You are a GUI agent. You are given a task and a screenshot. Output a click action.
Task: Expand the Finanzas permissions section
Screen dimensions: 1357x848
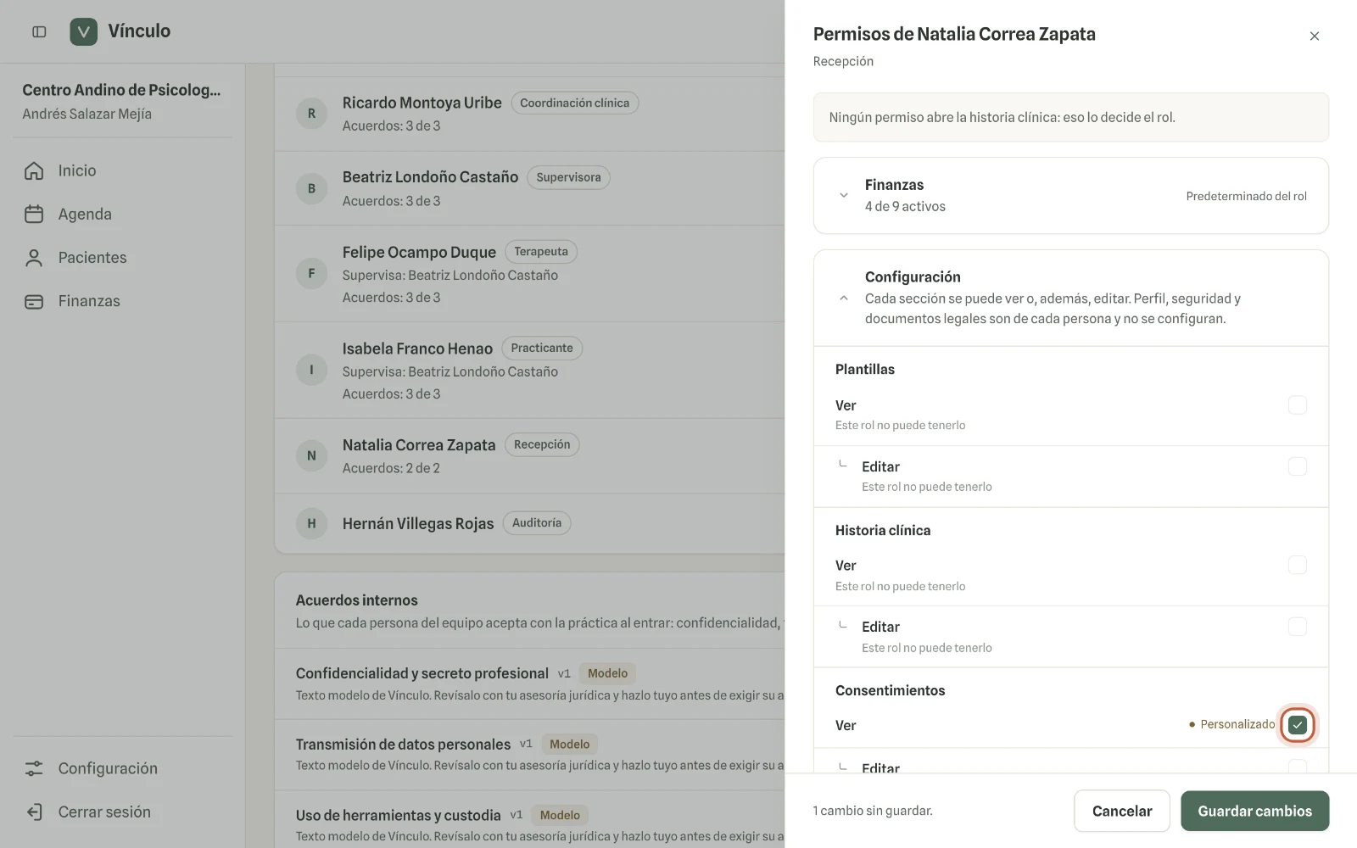[x=1070, y=195]
